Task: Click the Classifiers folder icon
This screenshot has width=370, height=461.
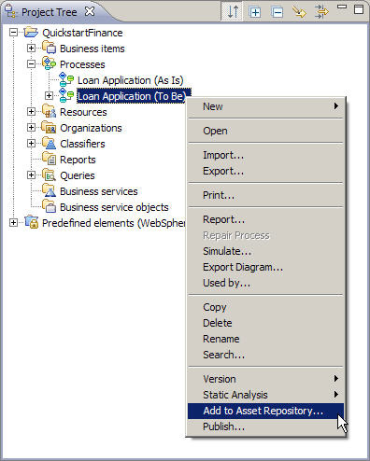Action: coord(49,143)
